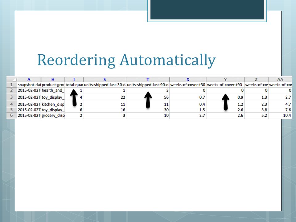
Task: Click the health_and_ product cell
Action: point(53,90)
